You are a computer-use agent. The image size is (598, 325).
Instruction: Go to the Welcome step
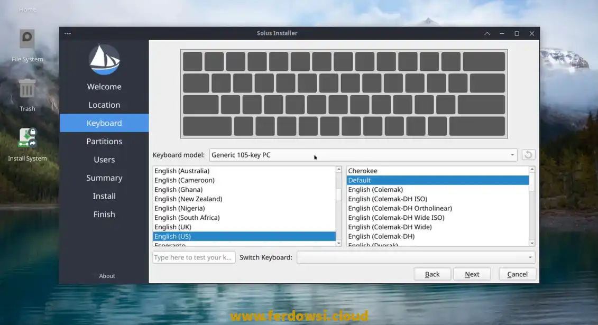click(x=104, y=87)
